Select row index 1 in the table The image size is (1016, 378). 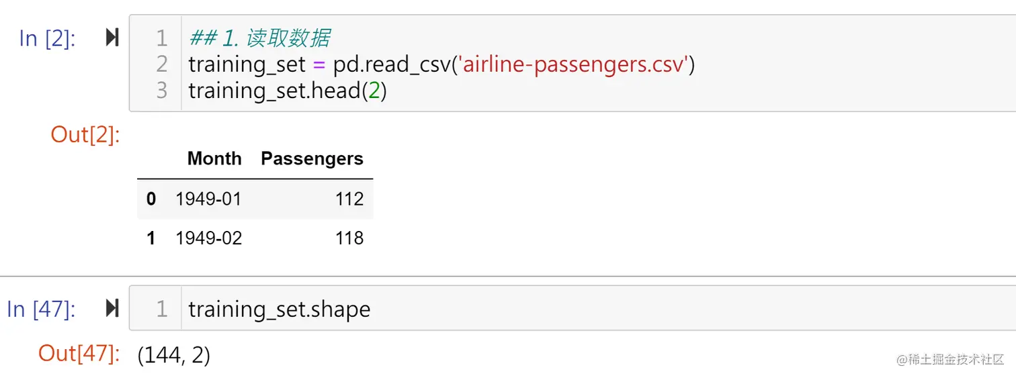[151, 238]
